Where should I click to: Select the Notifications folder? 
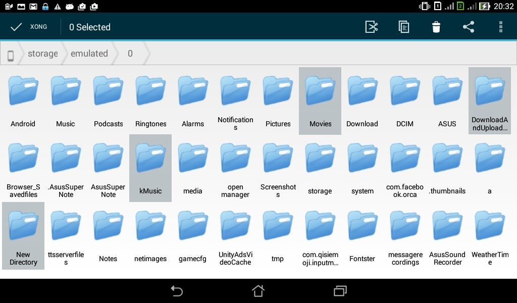click(x=235, y=101)
